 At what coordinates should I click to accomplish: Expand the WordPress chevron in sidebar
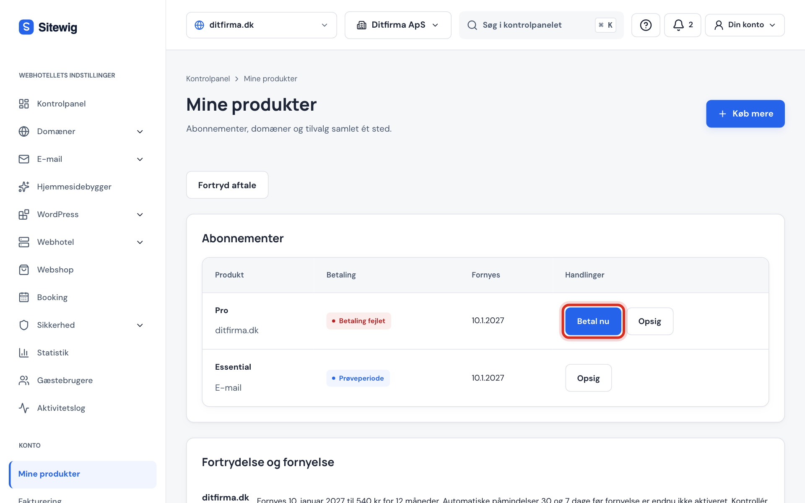pos(140,215)
